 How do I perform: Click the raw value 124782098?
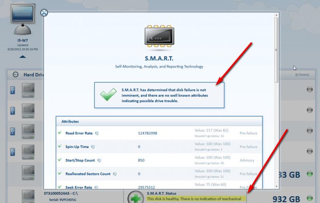(x=148, y=133)
